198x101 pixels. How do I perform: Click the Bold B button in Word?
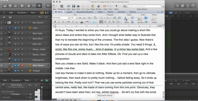pyautogui.click(x=55, y=22)
